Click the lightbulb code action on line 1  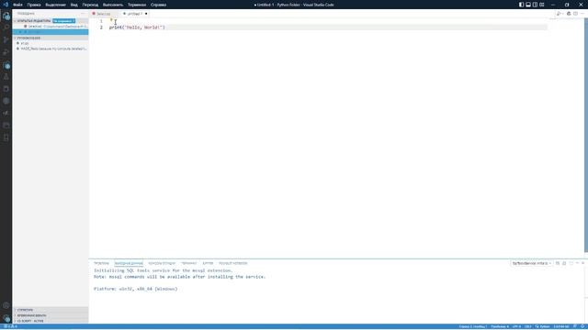pyautogui.click(x=111, y=19)
